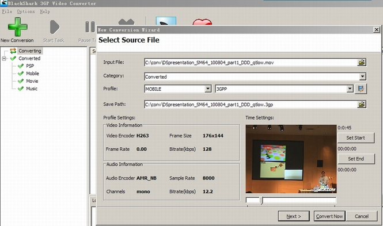Screen dimensions: 383x226
Task: Browse for save path folder icon
Action: click(362, 104)
